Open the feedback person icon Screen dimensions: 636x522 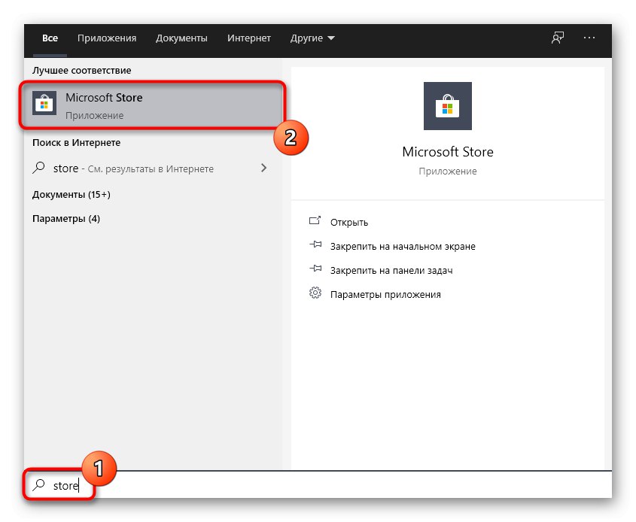[x=557, y=38]
